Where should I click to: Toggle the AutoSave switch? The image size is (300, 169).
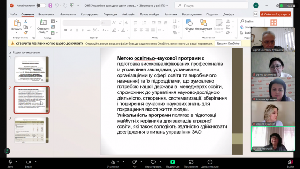[41, 5]
